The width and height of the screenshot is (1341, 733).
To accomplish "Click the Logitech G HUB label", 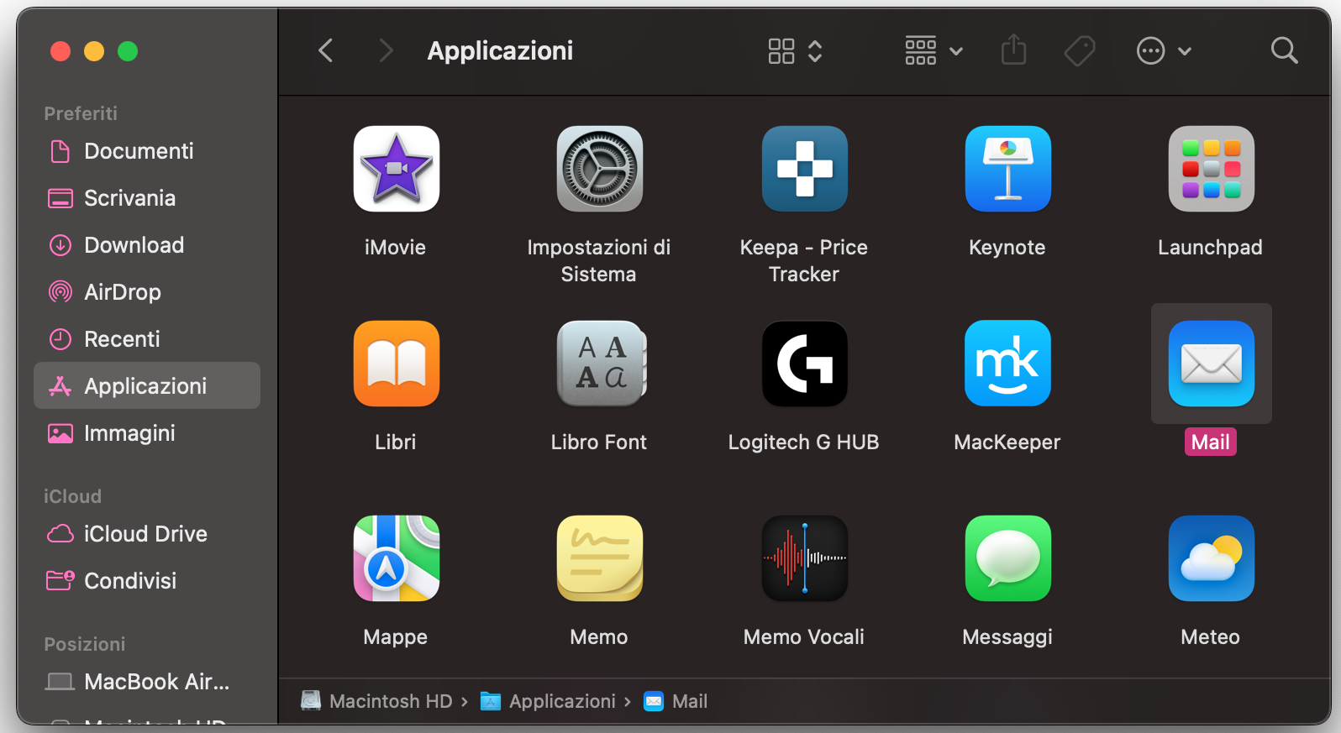I will (804, 442).
